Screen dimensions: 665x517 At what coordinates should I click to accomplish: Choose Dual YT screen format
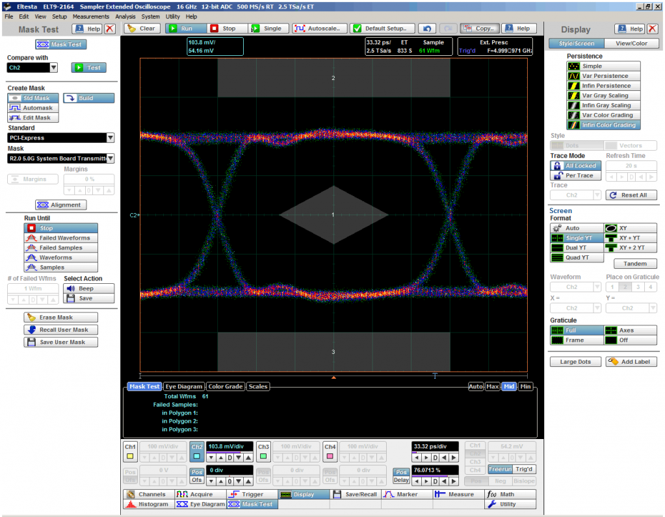pos(575,247)
